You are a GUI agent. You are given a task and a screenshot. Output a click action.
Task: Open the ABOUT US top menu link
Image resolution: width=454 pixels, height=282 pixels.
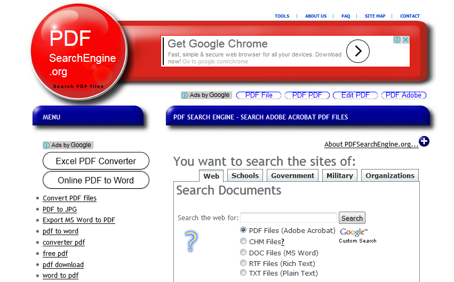[x=316, y=16]
